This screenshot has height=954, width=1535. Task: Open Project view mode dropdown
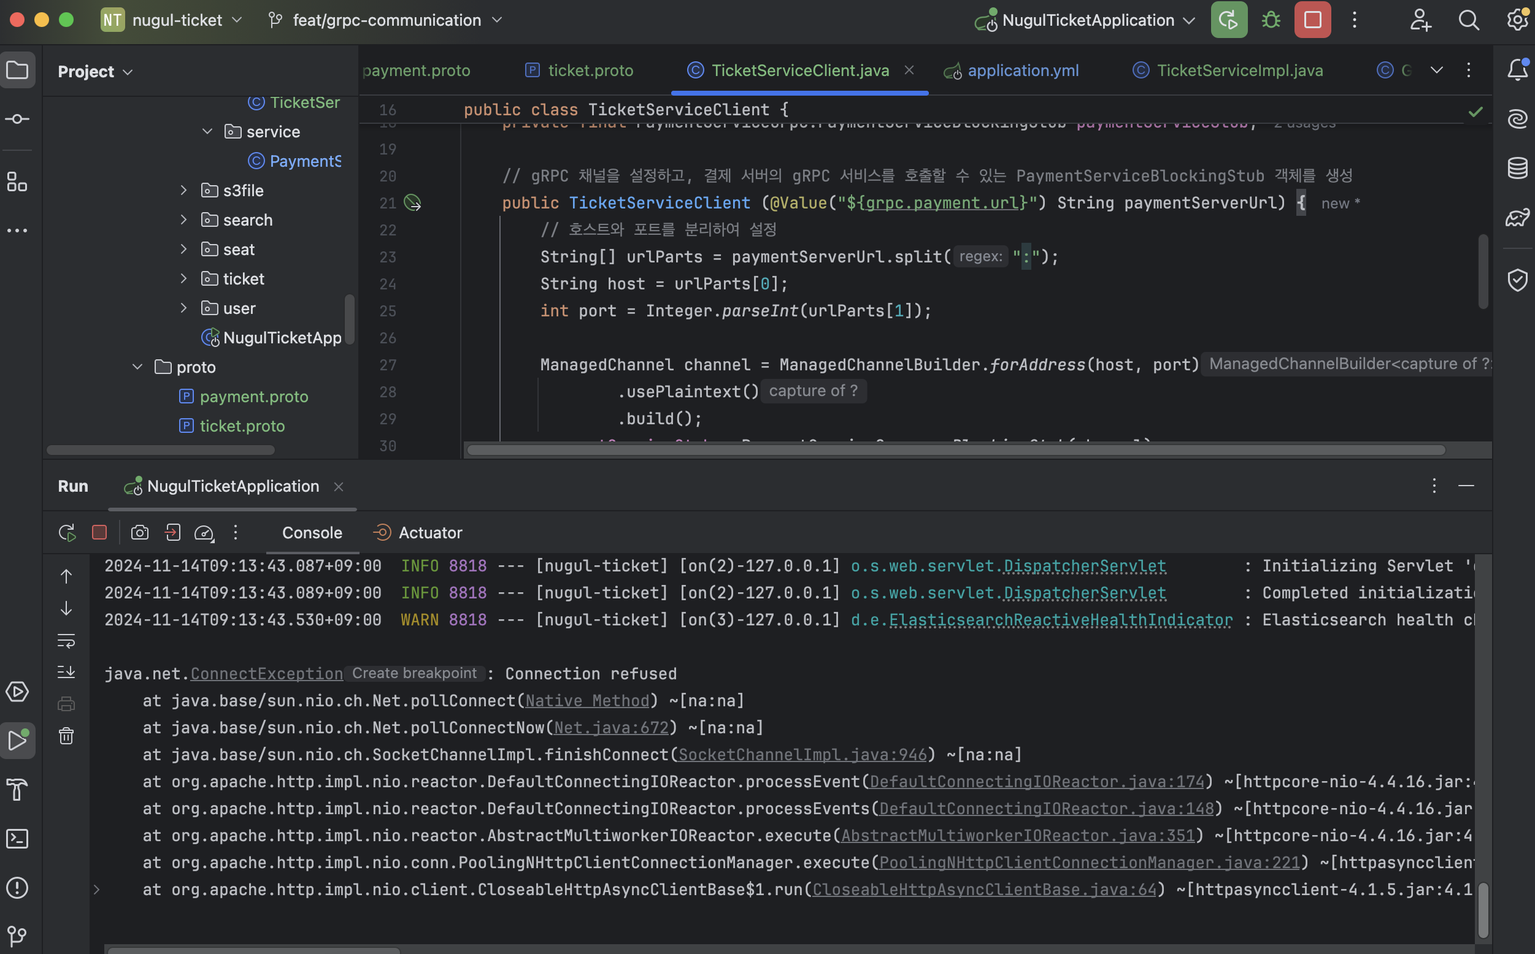tap(95, 72)
